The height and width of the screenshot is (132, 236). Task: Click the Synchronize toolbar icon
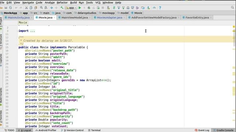pos(10,8)
